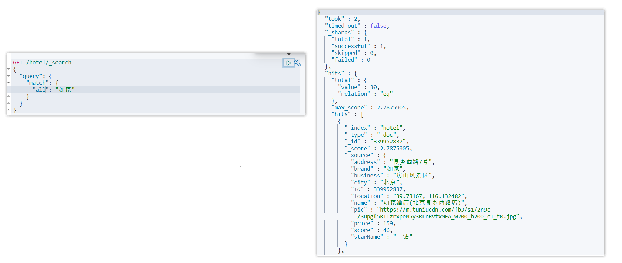
Task: Click the "successful" : 1 line
Action: tap(359, 46)
